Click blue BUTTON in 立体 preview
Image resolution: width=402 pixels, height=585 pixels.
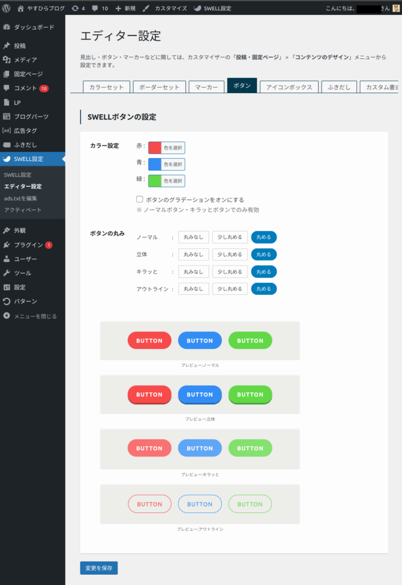tap(200, 395)
